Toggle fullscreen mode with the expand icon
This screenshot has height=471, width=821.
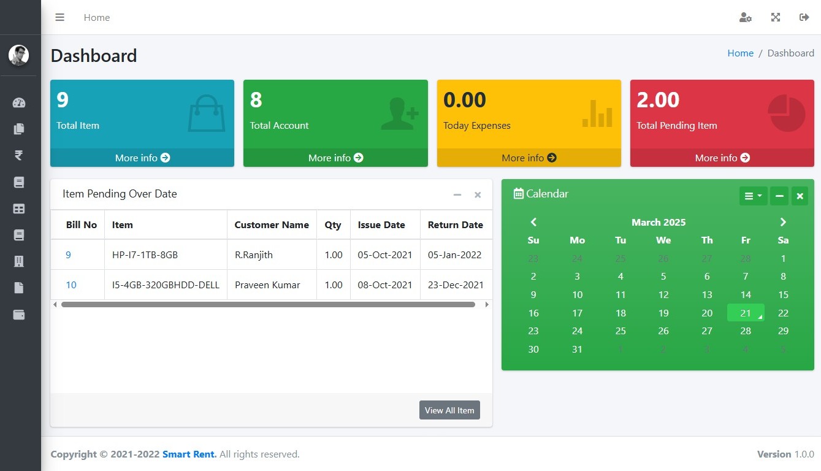tap(776, 18)
